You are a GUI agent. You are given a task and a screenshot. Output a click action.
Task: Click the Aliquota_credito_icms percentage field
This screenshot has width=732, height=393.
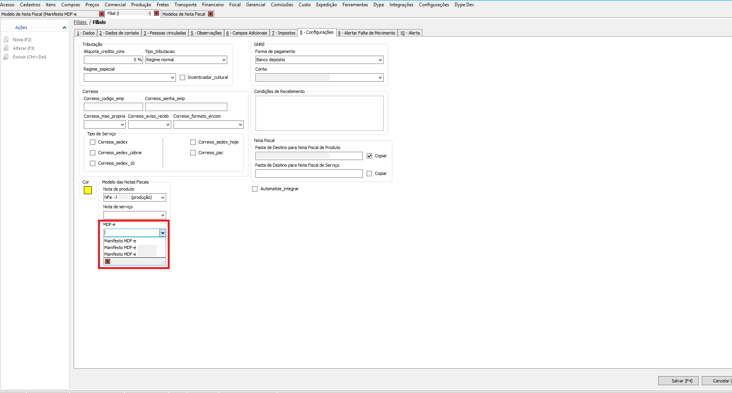(x=113, y=60)
